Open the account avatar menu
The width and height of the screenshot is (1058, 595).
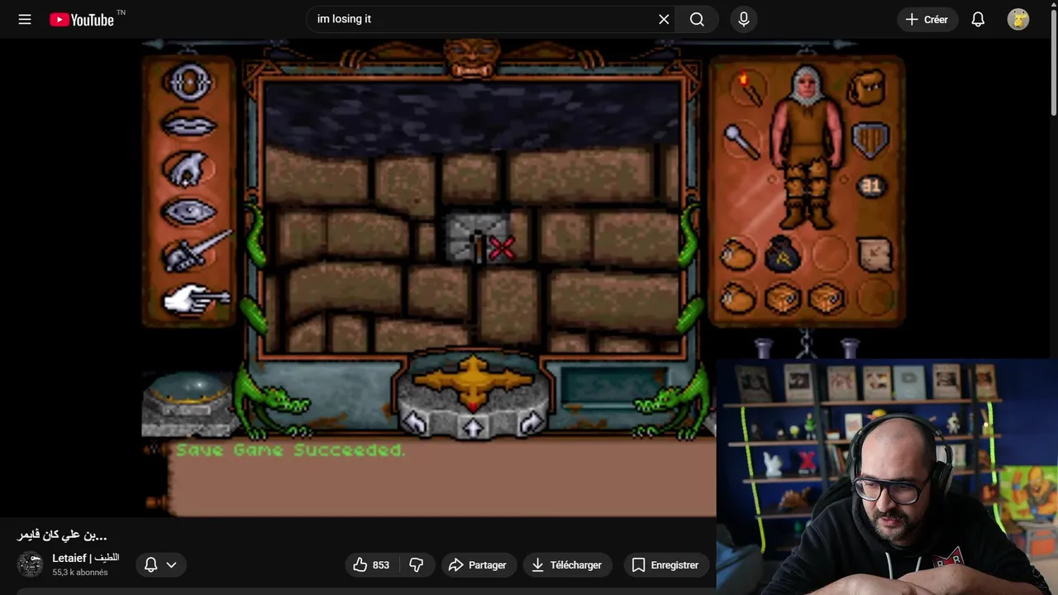(1018, 19)
